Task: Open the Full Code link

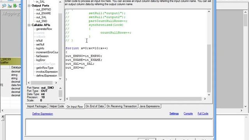Action: (x=203, y=114)
